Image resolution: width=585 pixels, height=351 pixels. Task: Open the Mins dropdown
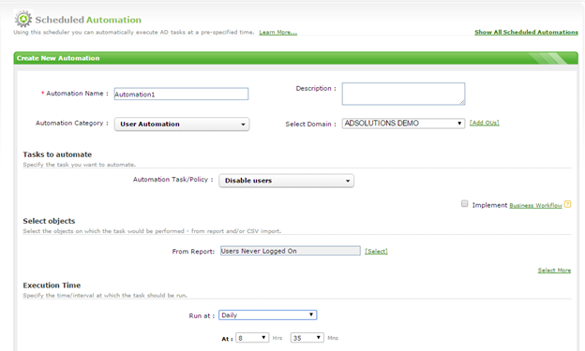tap(307, 338)
